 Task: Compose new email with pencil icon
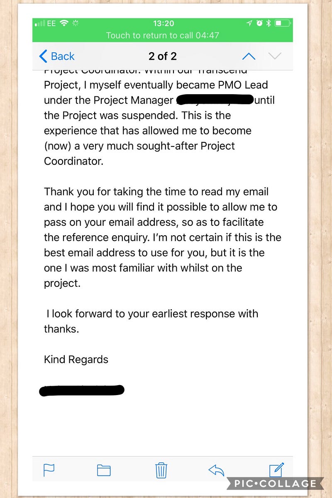tap(276, 469)
